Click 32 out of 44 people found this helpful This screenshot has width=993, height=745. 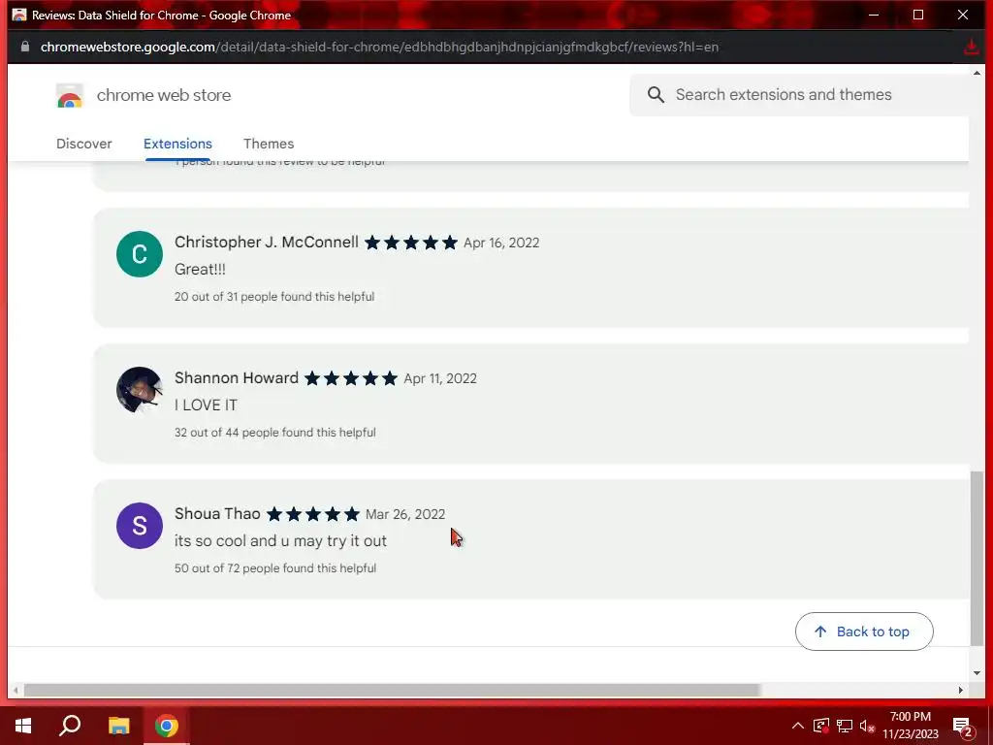pyautogui.click(x=274, y=432)
